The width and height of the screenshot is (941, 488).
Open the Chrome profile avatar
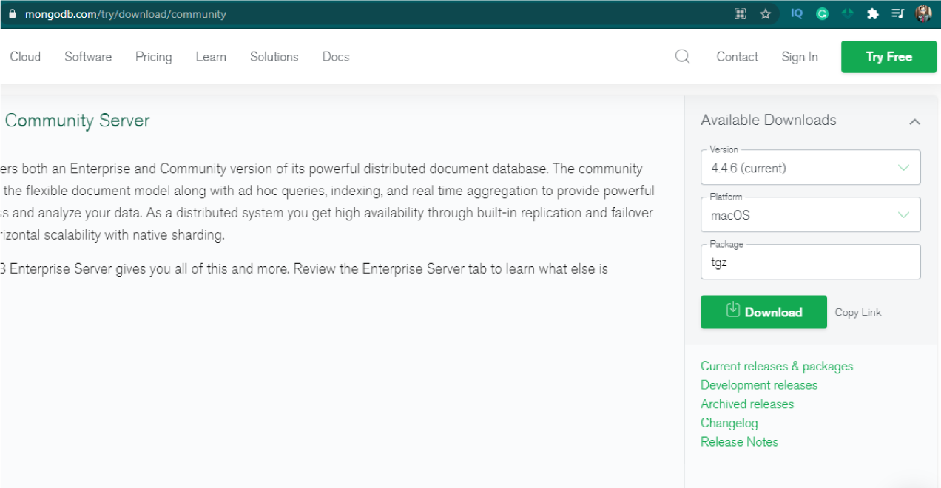pos(923,14)
